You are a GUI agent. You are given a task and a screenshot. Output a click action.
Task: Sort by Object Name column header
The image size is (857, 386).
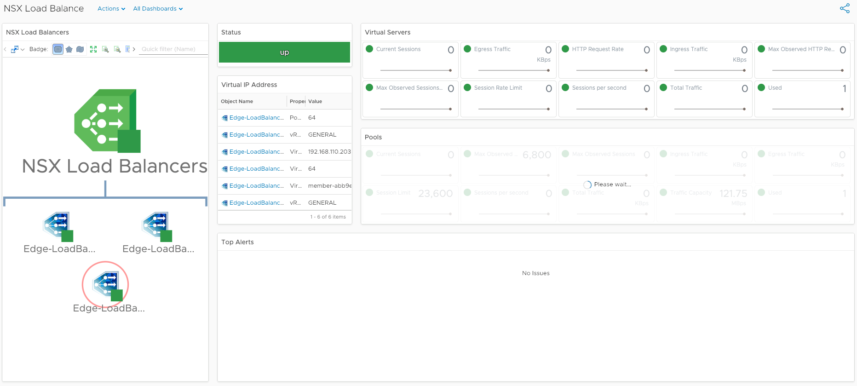pyautogui.click(x=237, y=101)
